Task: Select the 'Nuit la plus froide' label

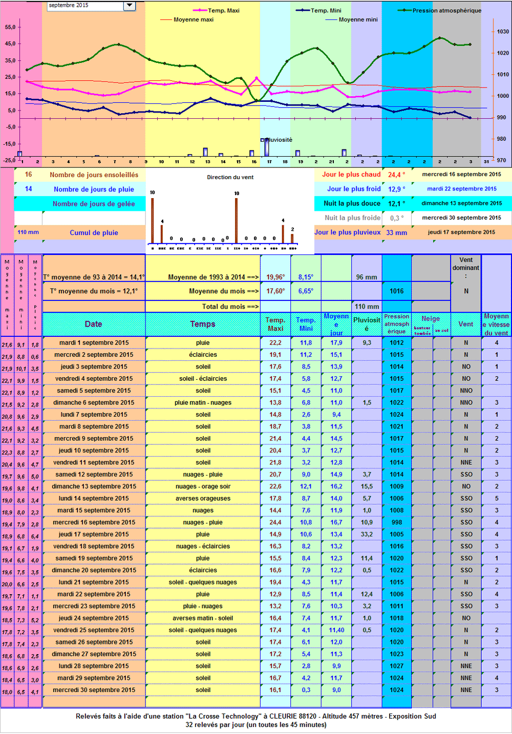Action: pyautogui.click(x=352, y=218)
